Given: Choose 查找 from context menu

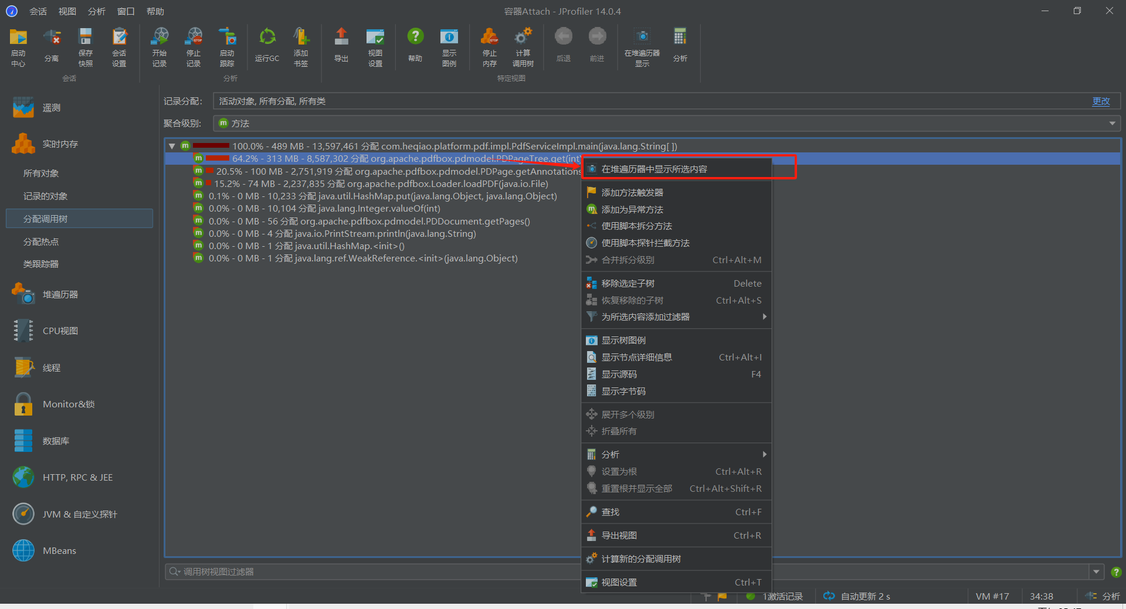Looking at the screenshot, I should 676,512.
